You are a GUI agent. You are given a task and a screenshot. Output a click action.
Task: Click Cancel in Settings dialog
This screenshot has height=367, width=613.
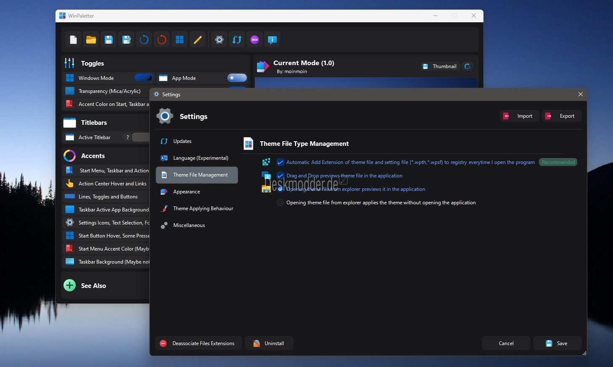[506, 343]
